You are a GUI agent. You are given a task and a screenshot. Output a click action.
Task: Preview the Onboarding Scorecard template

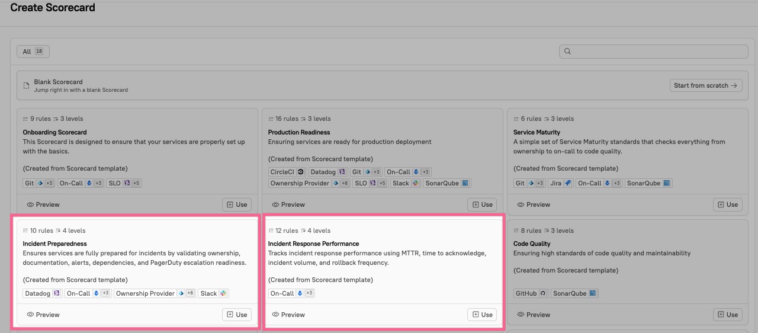coord(43,204)
